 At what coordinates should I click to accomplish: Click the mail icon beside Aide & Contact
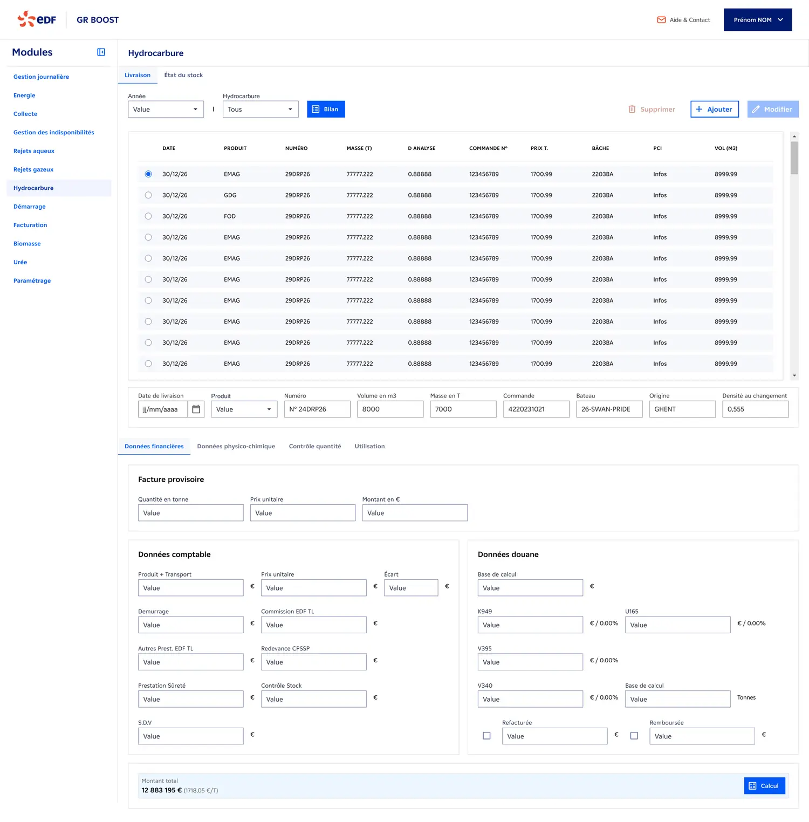(x=661, y=20)
